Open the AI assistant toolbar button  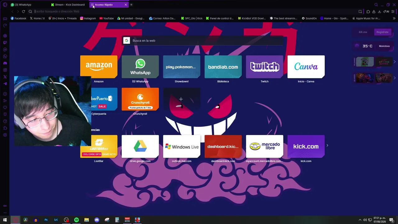[x=386, y=12]
